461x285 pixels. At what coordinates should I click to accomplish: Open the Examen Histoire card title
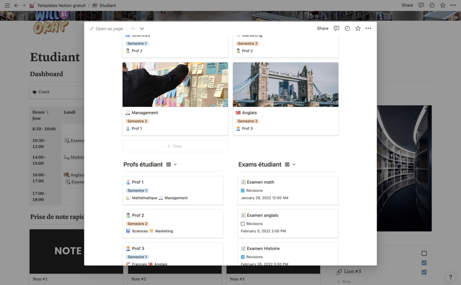(x=263, y=248)
